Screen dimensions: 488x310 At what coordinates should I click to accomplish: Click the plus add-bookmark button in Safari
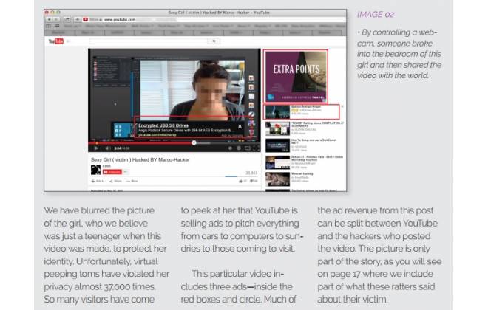(77, 19)
